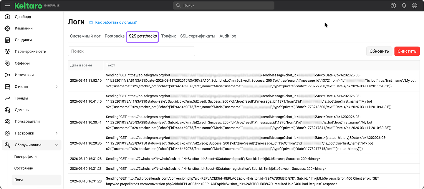This screenshot has height=189, width=424.
Task: Click the Домены globe icon
Action: (x=8, y=110)
